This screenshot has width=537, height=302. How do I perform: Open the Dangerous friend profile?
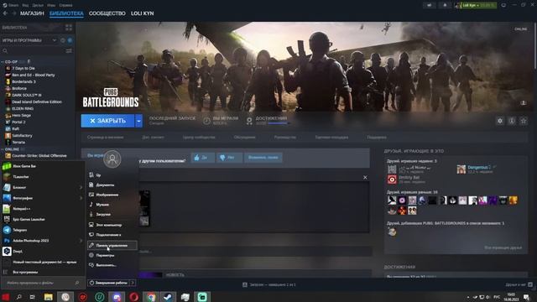tap(479, 168)
